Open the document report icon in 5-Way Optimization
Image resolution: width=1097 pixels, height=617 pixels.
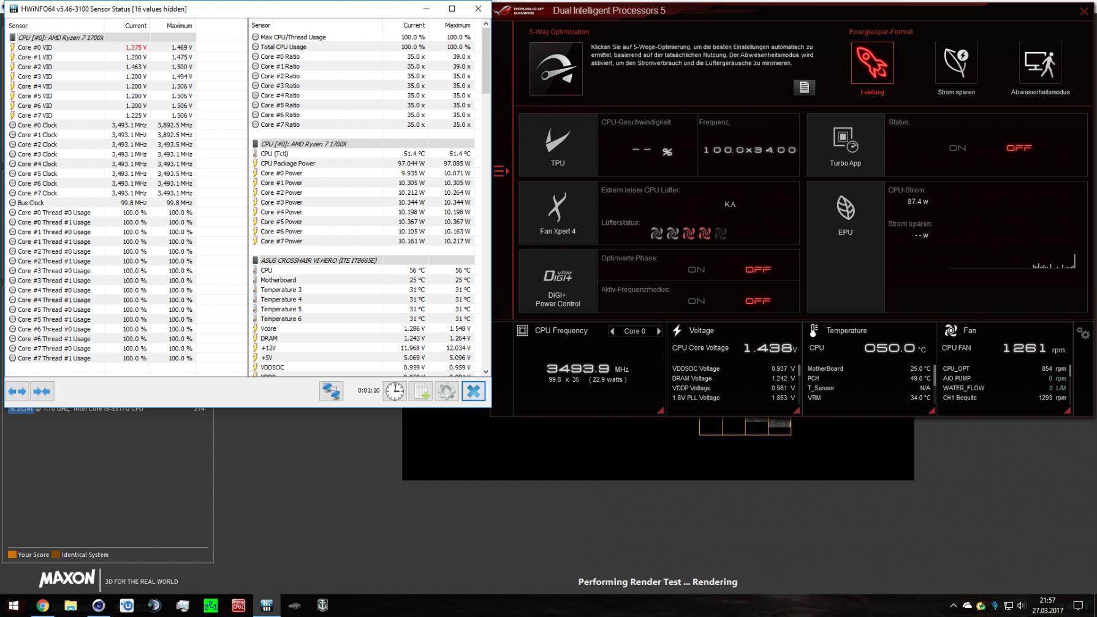tap(804, 88)
